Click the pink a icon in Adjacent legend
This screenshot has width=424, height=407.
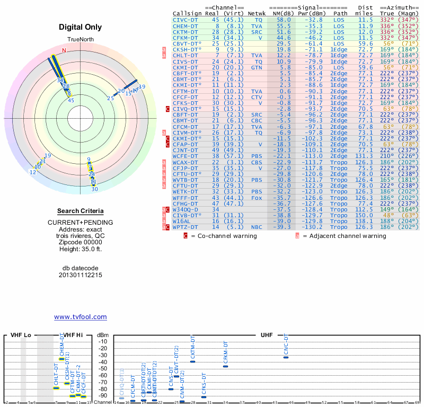tap(297, 236)
